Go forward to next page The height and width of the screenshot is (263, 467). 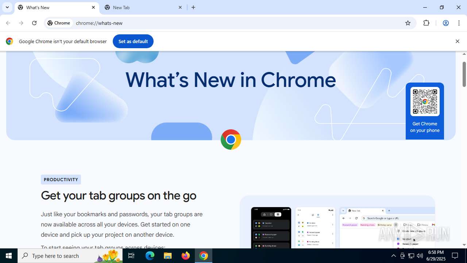click(21, 23)
